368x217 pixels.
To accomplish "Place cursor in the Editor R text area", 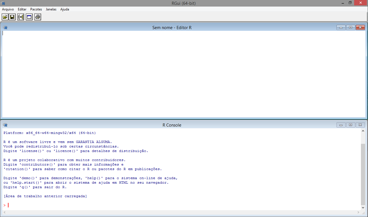I will [181, 73].
